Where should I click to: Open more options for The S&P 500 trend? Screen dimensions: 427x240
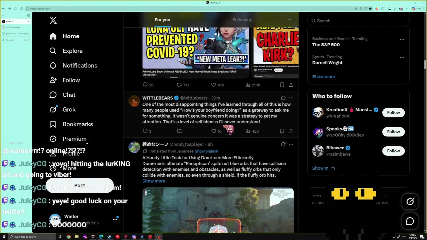tap(402, 39)
